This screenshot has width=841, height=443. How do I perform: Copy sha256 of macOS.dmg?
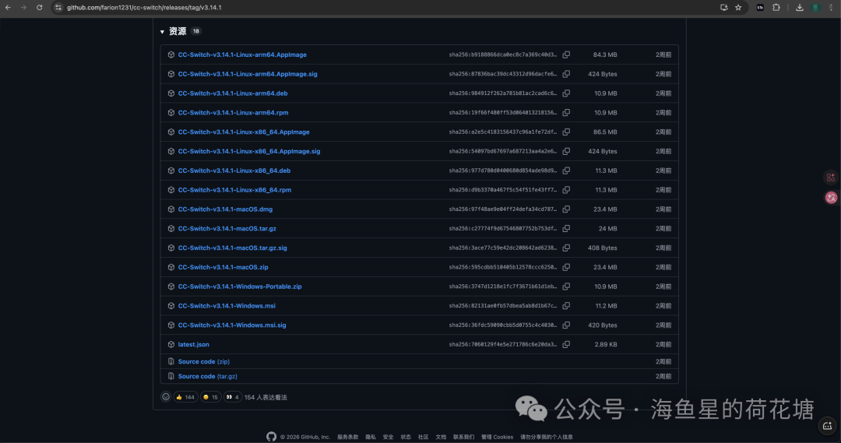(x=566, y=209)
